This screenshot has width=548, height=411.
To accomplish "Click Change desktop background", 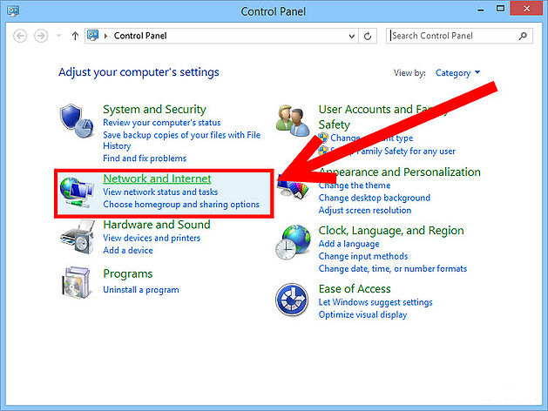I will tap(375, 198).
